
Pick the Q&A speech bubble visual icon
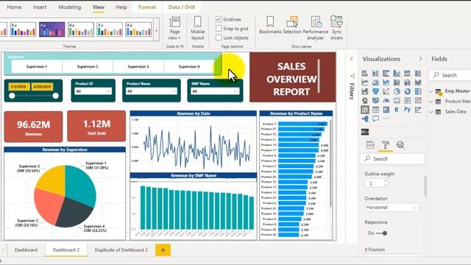[x=375, y=119]
